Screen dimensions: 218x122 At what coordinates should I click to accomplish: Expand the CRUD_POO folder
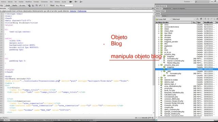pos(159,31)
